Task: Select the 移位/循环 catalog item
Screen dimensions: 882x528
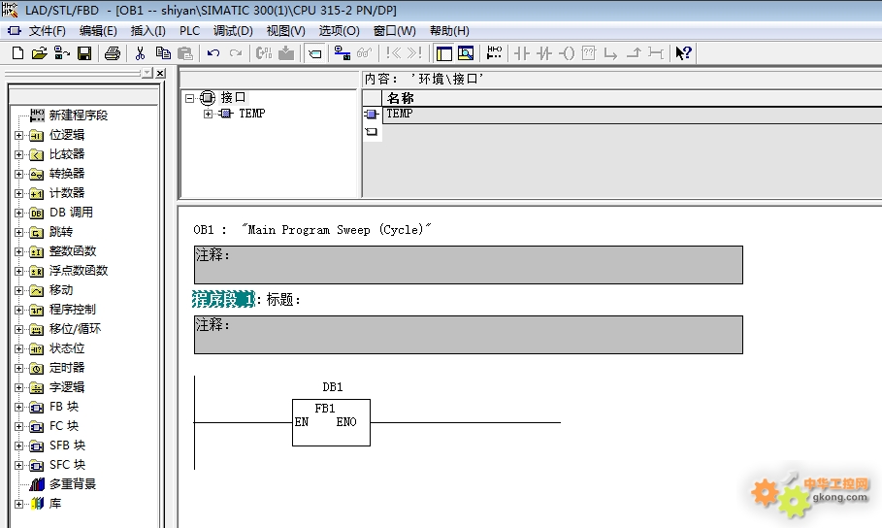Action: [76, 329]
